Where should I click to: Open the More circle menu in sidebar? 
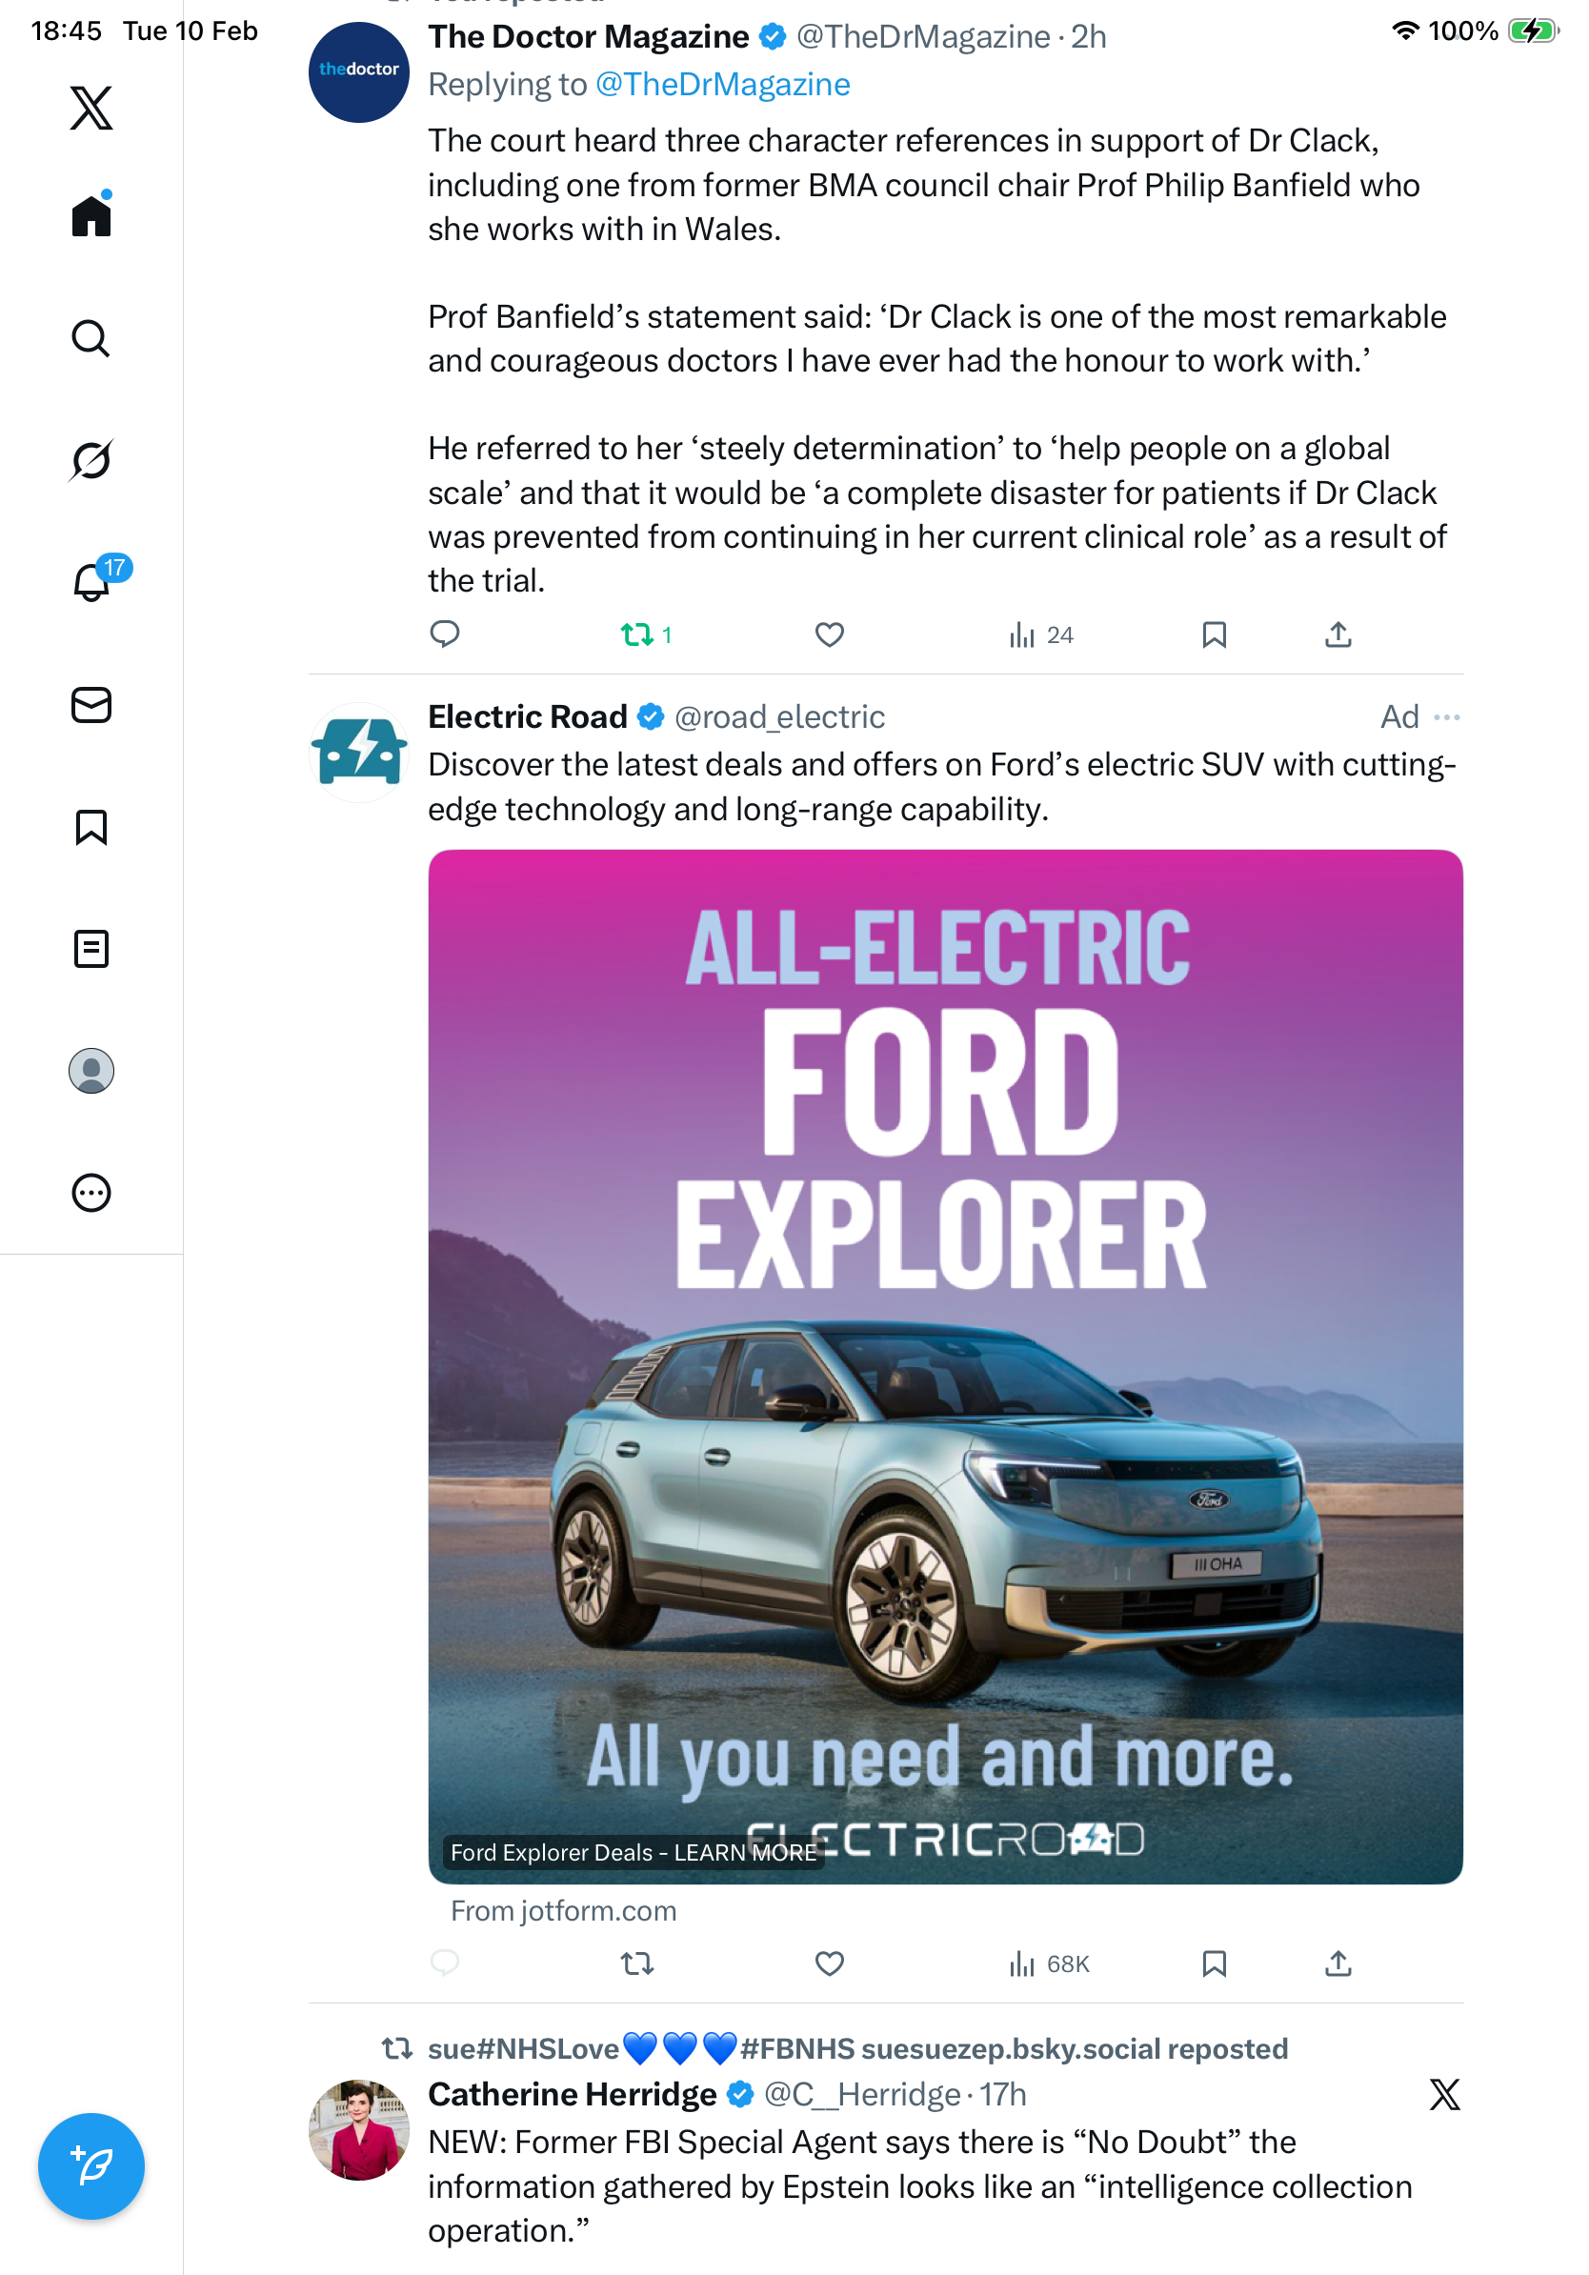click(x=91, y=1192)
